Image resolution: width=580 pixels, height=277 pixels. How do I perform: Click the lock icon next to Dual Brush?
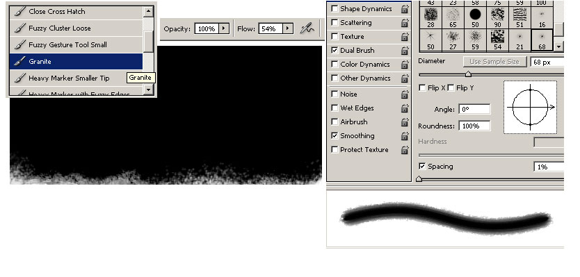pos(405,51)
